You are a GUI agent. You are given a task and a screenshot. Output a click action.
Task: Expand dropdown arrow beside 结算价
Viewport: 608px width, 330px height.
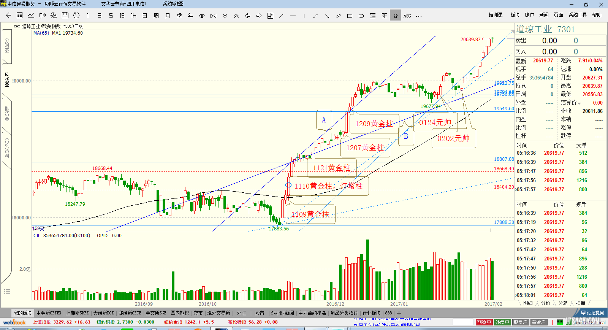coord(579,103)
